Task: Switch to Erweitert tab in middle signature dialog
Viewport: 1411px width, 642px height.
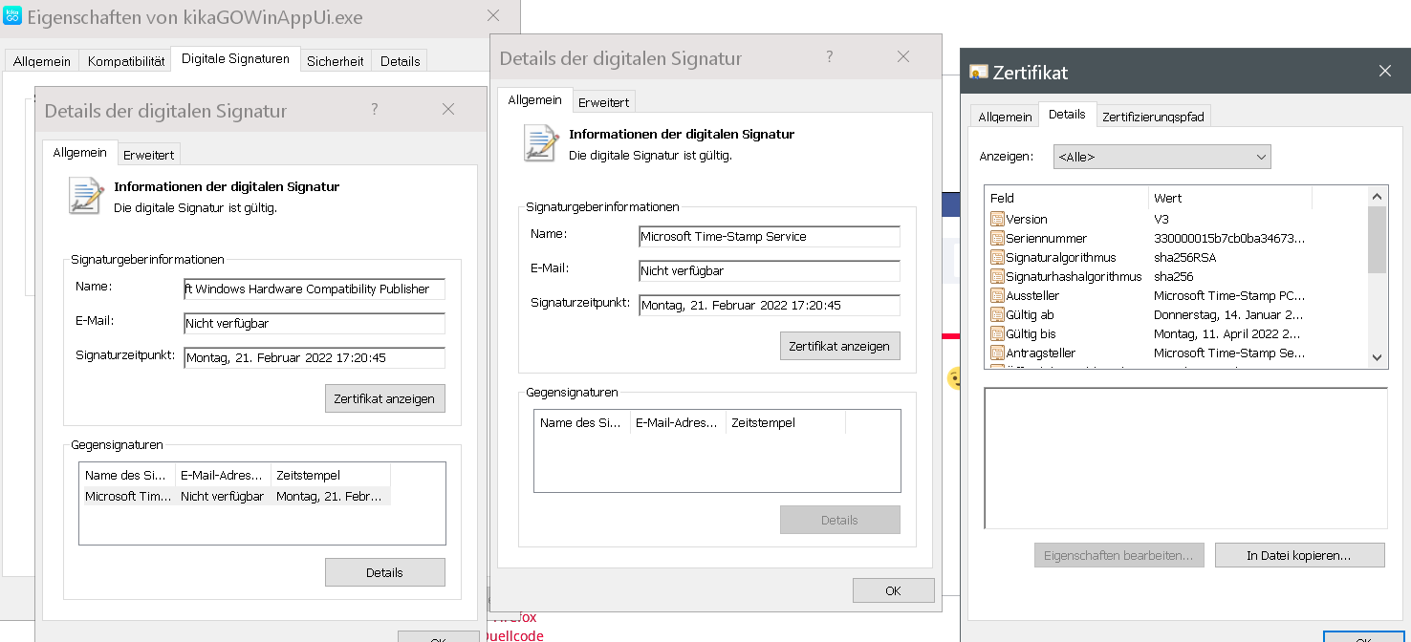Action: 603,101
